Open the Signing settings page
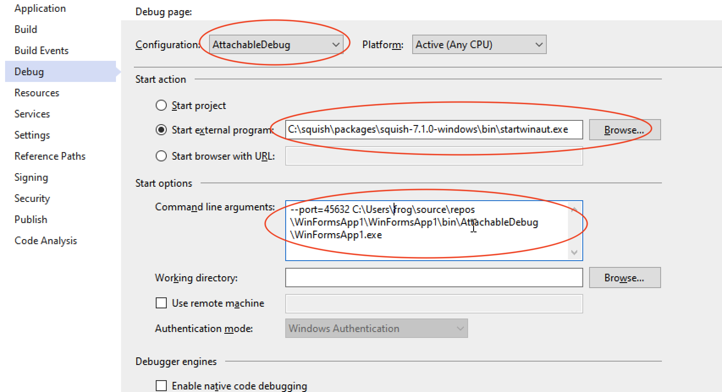The image size is (722, 392). (x=31, y=177)
